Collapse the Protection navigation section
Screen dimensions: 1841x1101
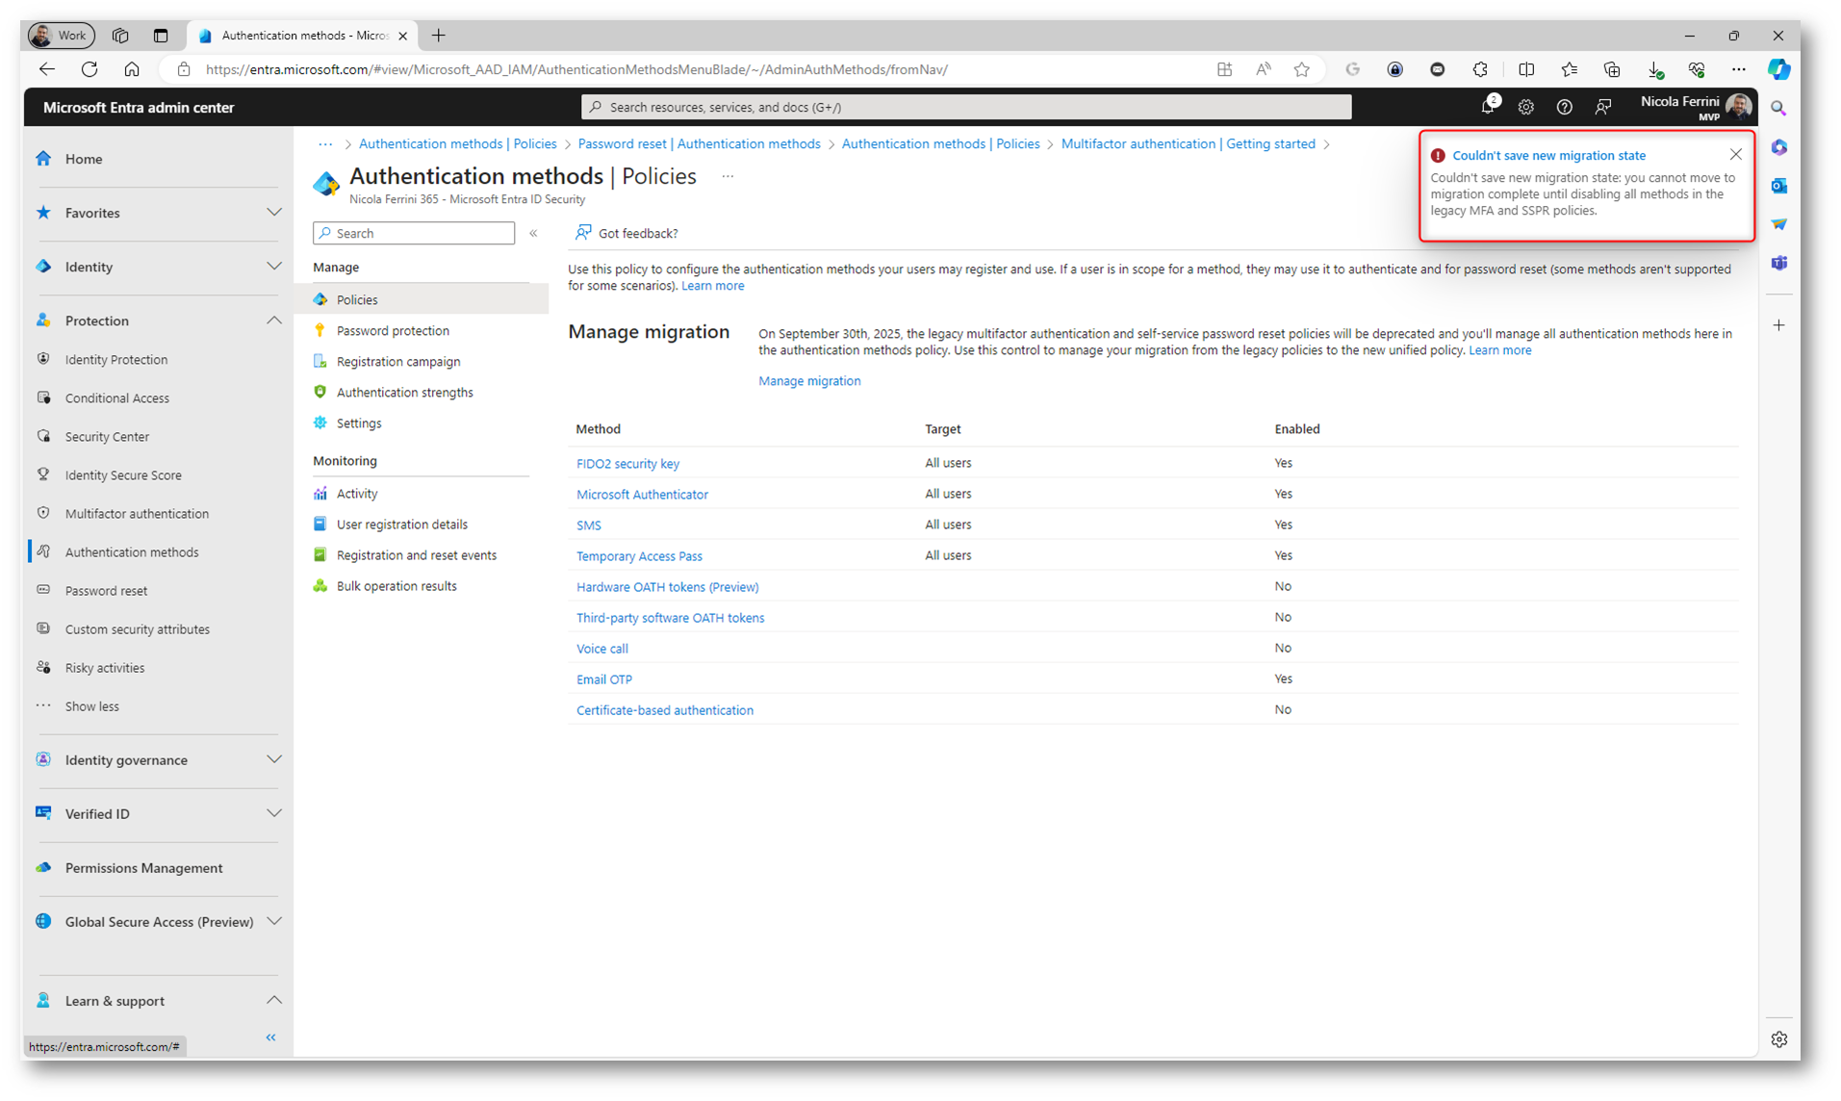pos(273,320)
